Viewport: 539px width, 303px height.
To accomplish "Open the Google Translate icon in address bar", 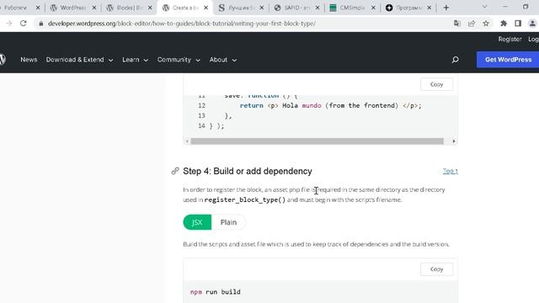I will click(456, 24).
